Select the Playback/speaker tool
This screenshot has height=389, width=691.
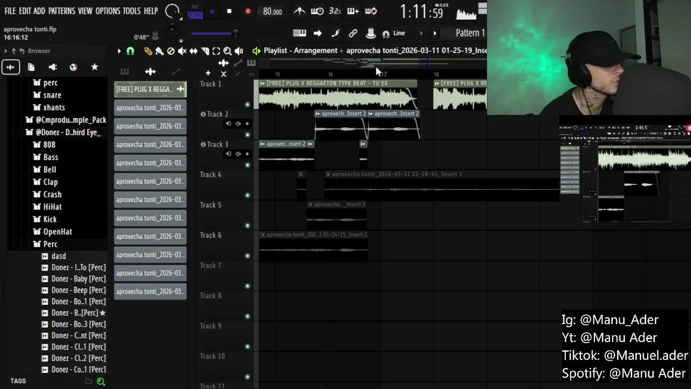point(239,51)
